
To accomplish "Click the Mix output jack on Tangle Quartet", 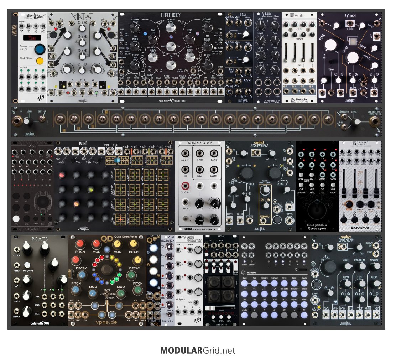I will pos(196,303).
